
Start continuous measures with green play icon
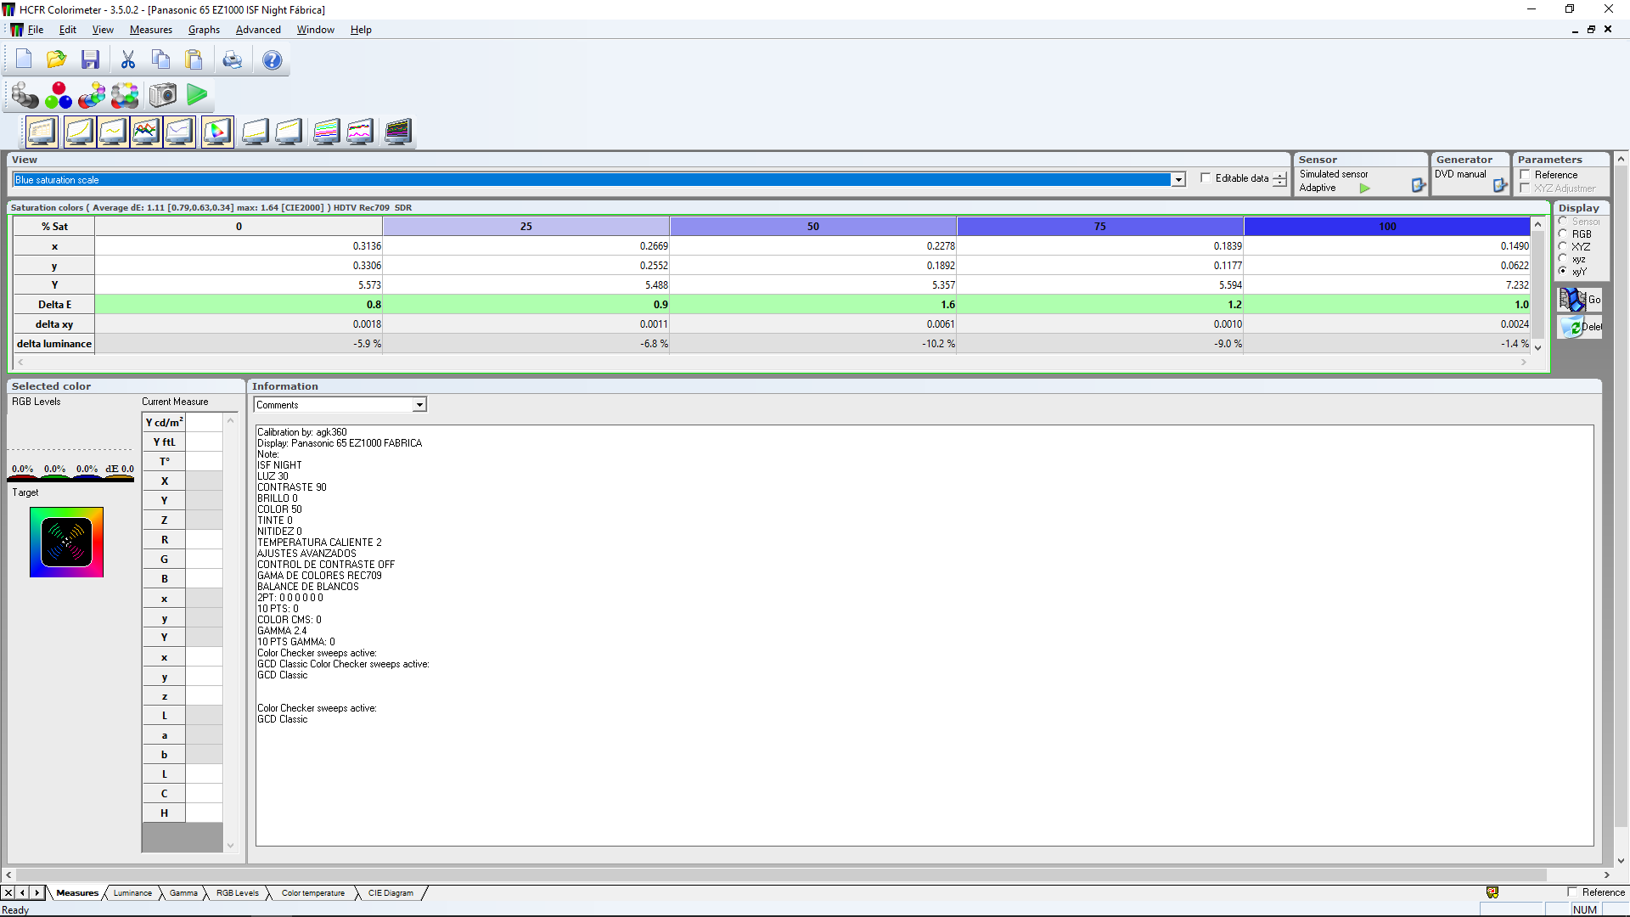197,95
